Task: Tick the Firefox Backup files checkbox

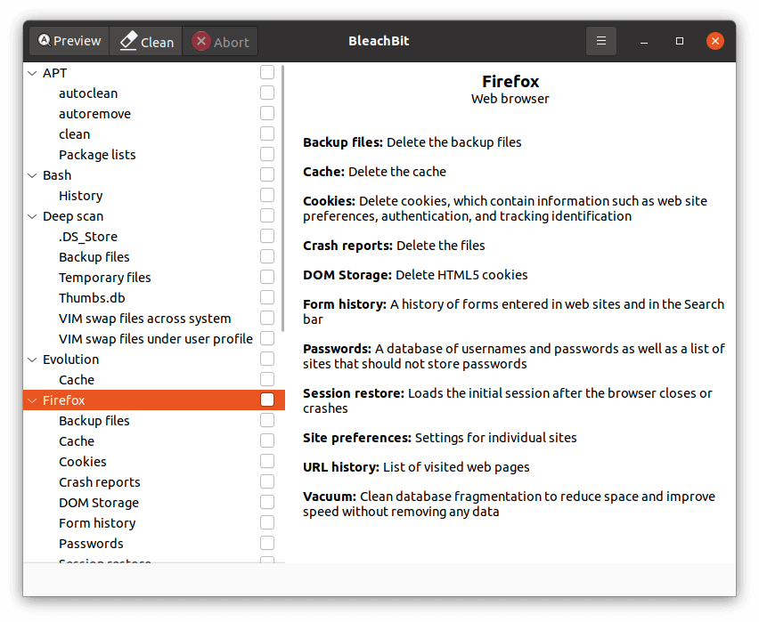Action: click(x=267, y=420)
